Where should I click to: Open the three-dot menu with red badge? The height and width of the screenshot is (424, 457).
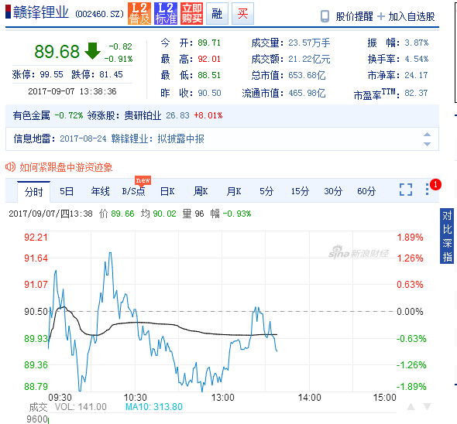pyautogui.click(x=427, y=189)
